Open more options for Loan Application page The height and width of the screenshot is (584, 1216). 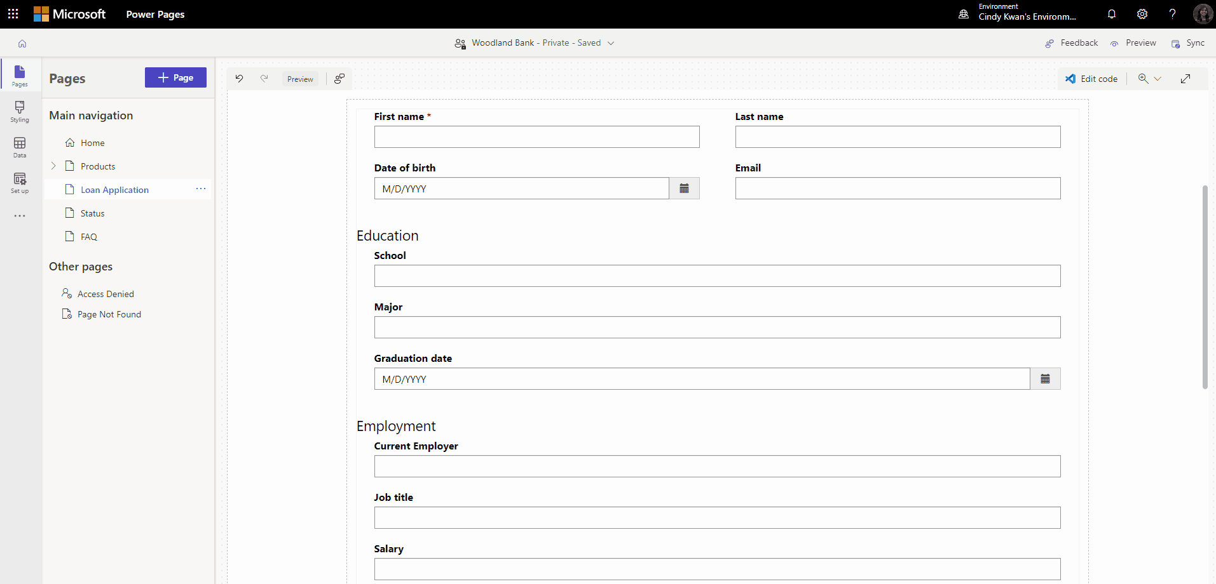pyautogui.click(x=201, y=189)
